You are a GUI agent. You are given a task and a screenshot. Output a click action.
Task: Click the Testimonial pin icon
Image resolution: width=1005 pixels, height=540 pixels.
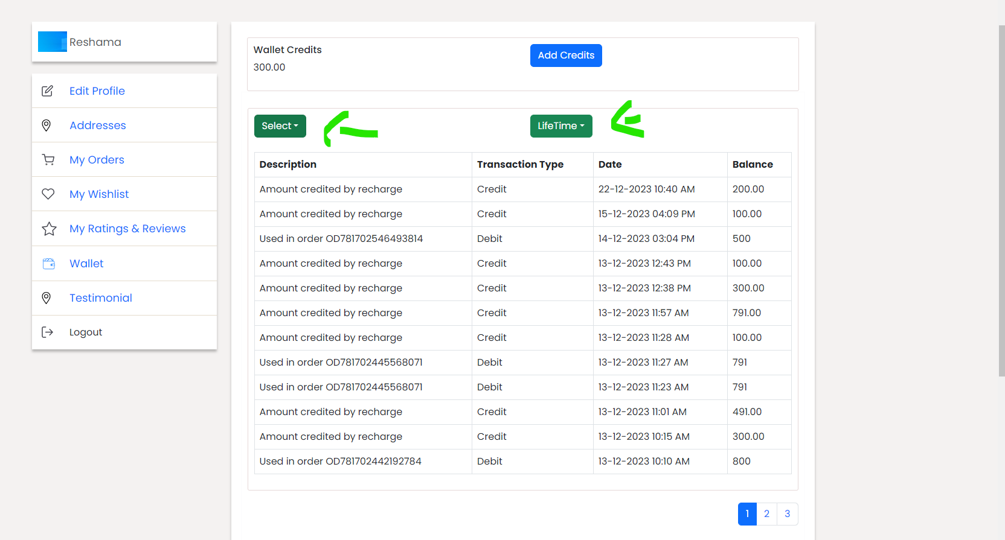click(x=47, y=298)
